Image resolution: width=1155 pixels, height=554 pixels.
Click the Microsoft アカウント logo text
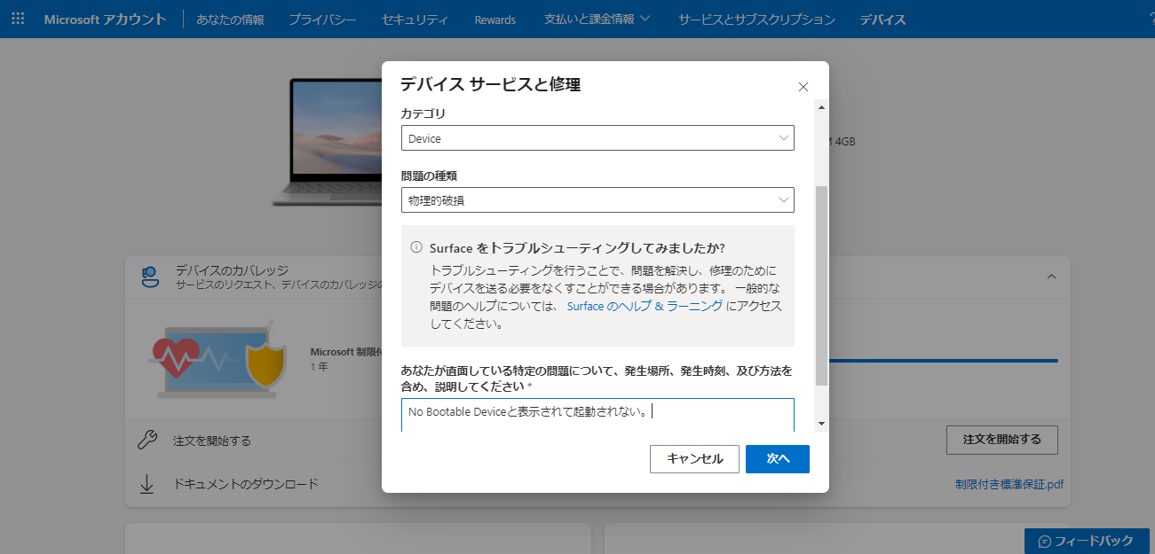(x=105, y=19)
